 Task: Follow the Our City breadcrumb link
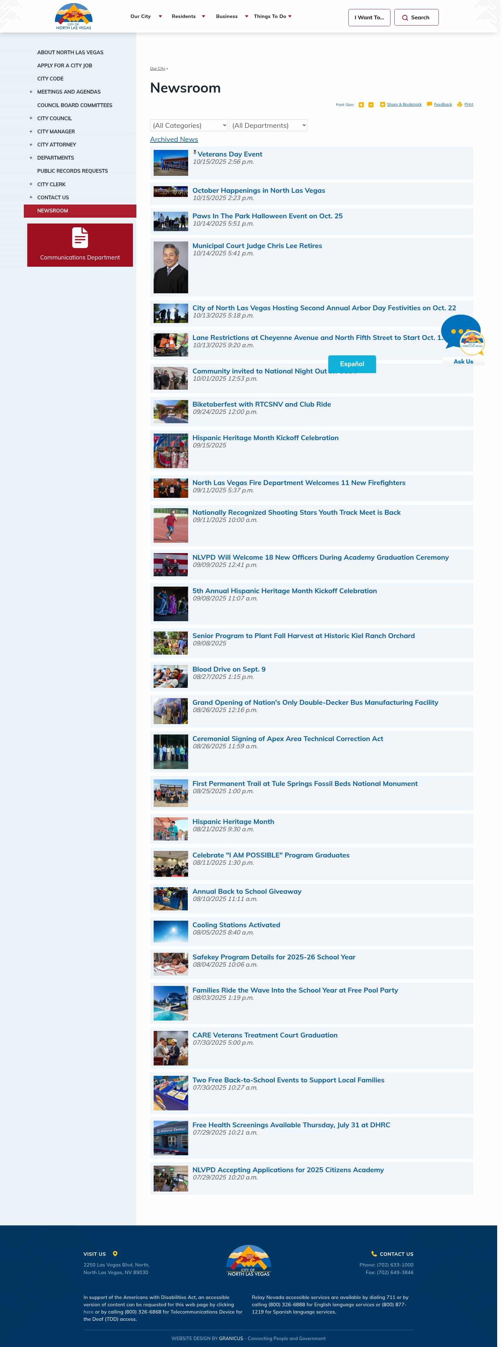point(157,68)
